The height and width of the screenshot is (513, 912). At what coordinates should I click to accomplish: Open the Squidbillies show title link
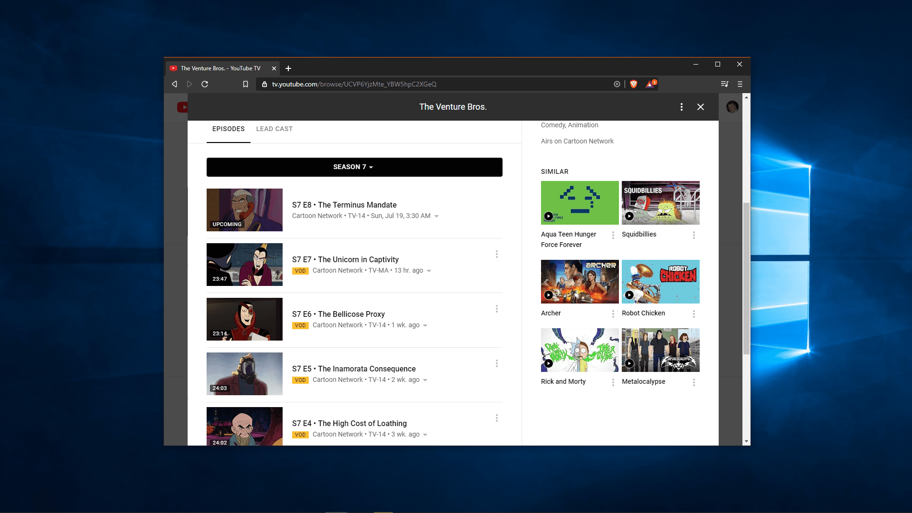point(639,234)
